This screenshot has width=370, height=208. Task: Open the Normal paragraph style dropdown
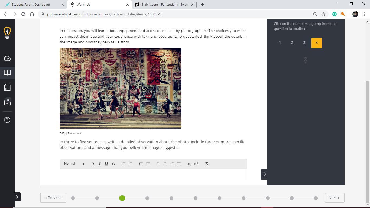point(74,164)
